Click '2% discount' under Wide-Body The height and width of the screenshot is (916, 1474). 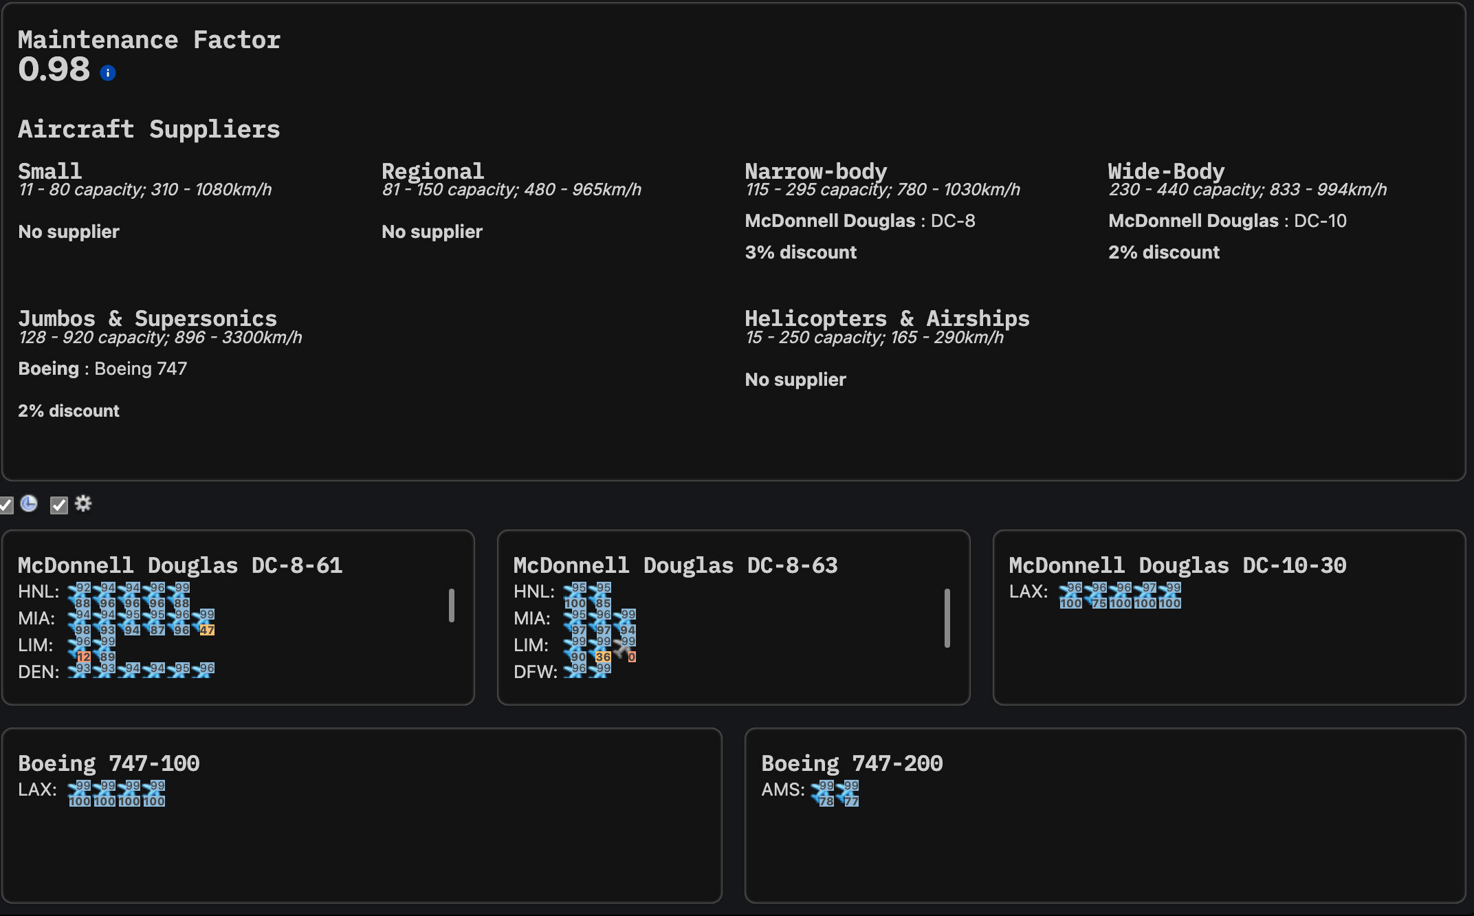pos(1164,252)
